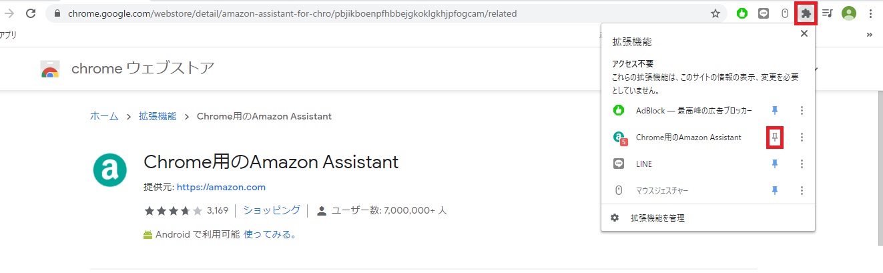Unpin LINE extension from toolbar
Screen dimensions: 883x273
775,164
